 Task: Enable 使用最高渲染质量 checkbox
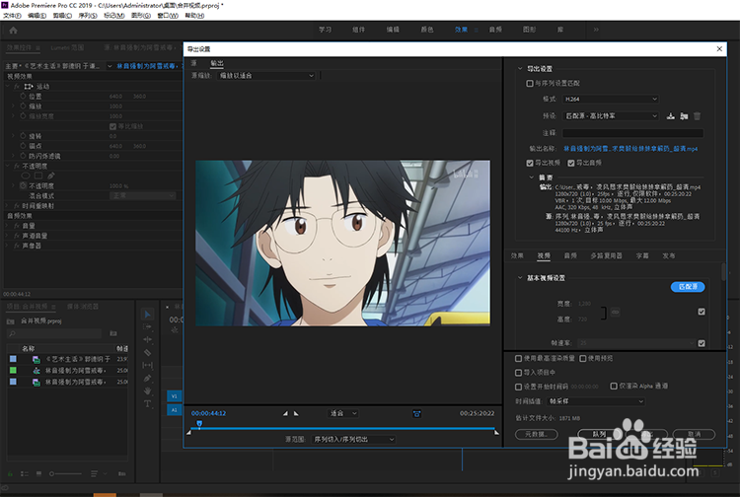pos(518,358)
